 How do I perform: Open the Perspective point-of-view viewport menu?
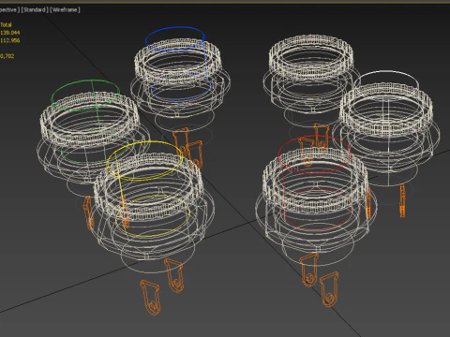tap(8, 9)
